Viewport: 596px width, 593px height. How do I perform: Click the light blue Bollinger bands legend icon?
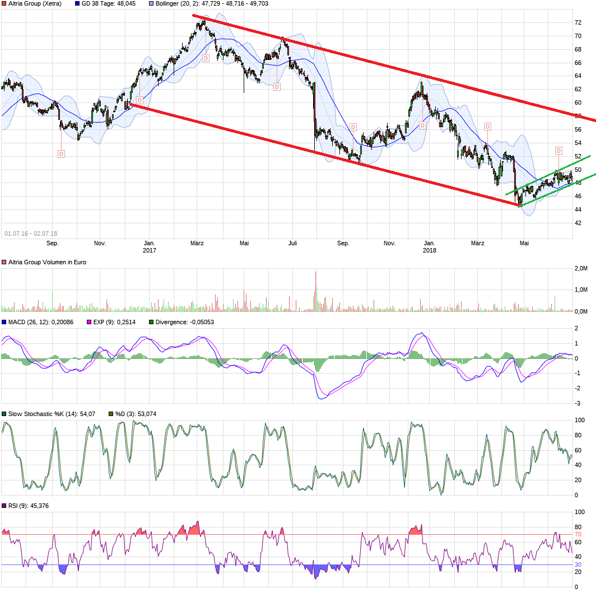point(151,3)
